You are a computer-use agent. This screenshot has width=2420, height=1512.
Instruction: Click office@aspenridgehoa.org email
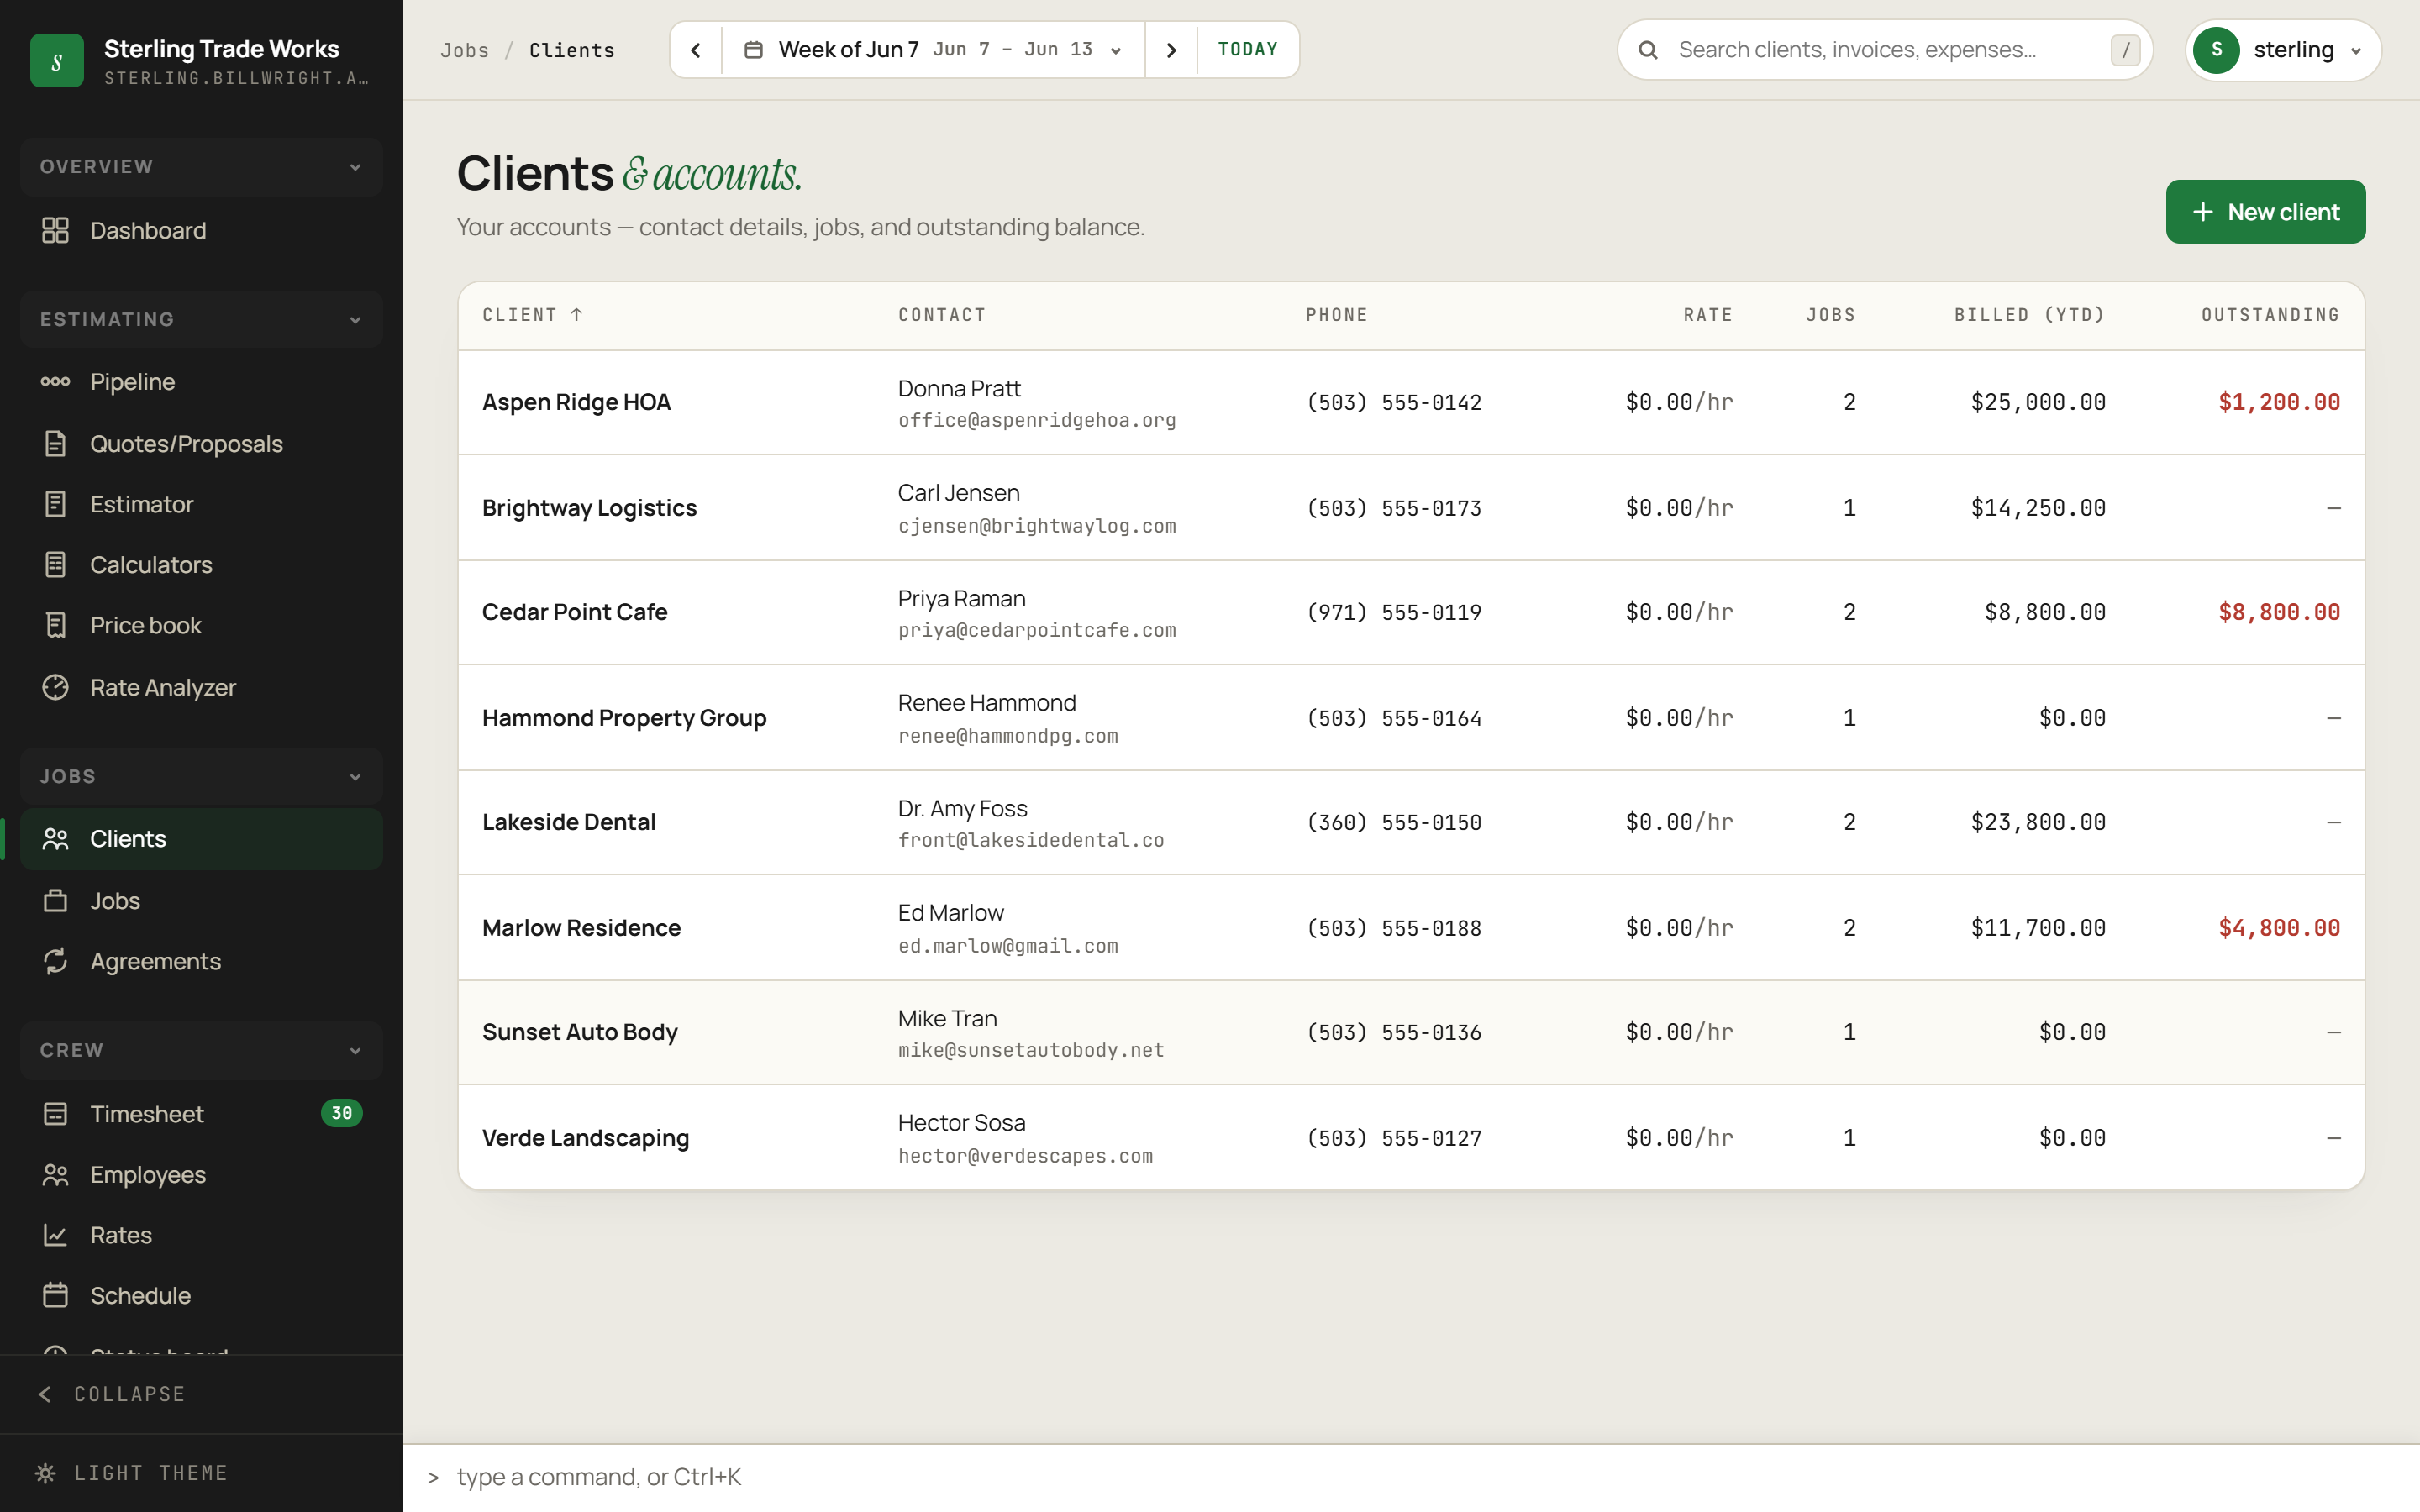(x=1037, y=420)
